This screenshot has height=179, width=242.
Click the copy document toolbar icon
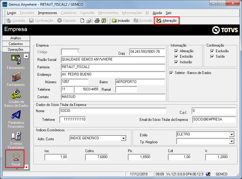coord(89,21)
